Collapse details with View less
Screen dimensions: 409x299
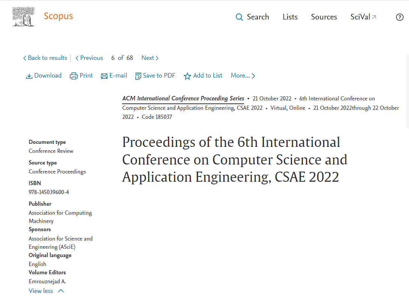coord(41,291)
